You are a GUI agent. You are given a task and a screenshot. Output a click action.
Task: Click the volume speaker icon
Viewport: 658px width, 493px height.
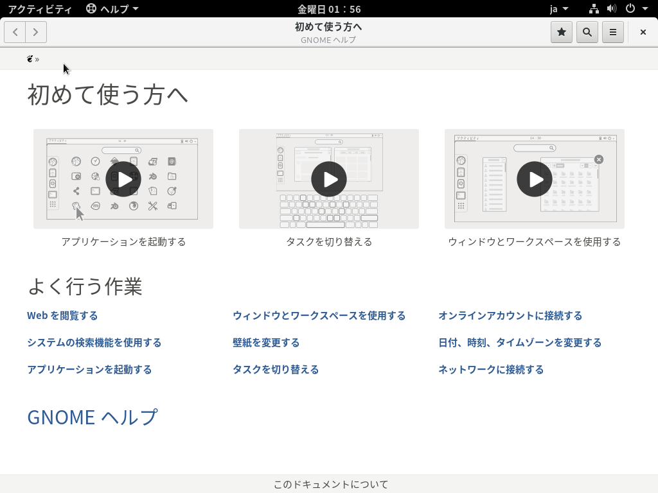612,9
